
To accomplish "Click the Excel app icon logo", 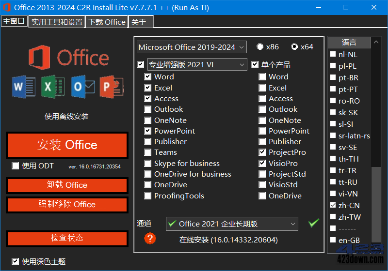I will (x=53, y=87).
